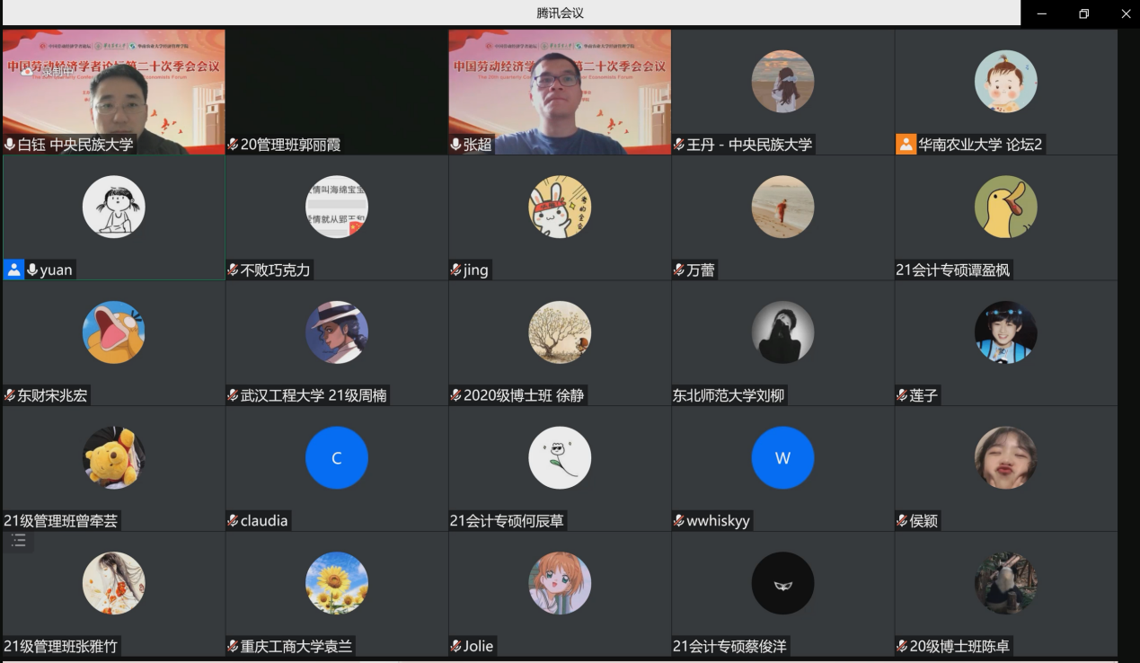Screen dimensions: 1140x663
Task: Click the blue C avatar of claudia
Action: click(337, 458)
